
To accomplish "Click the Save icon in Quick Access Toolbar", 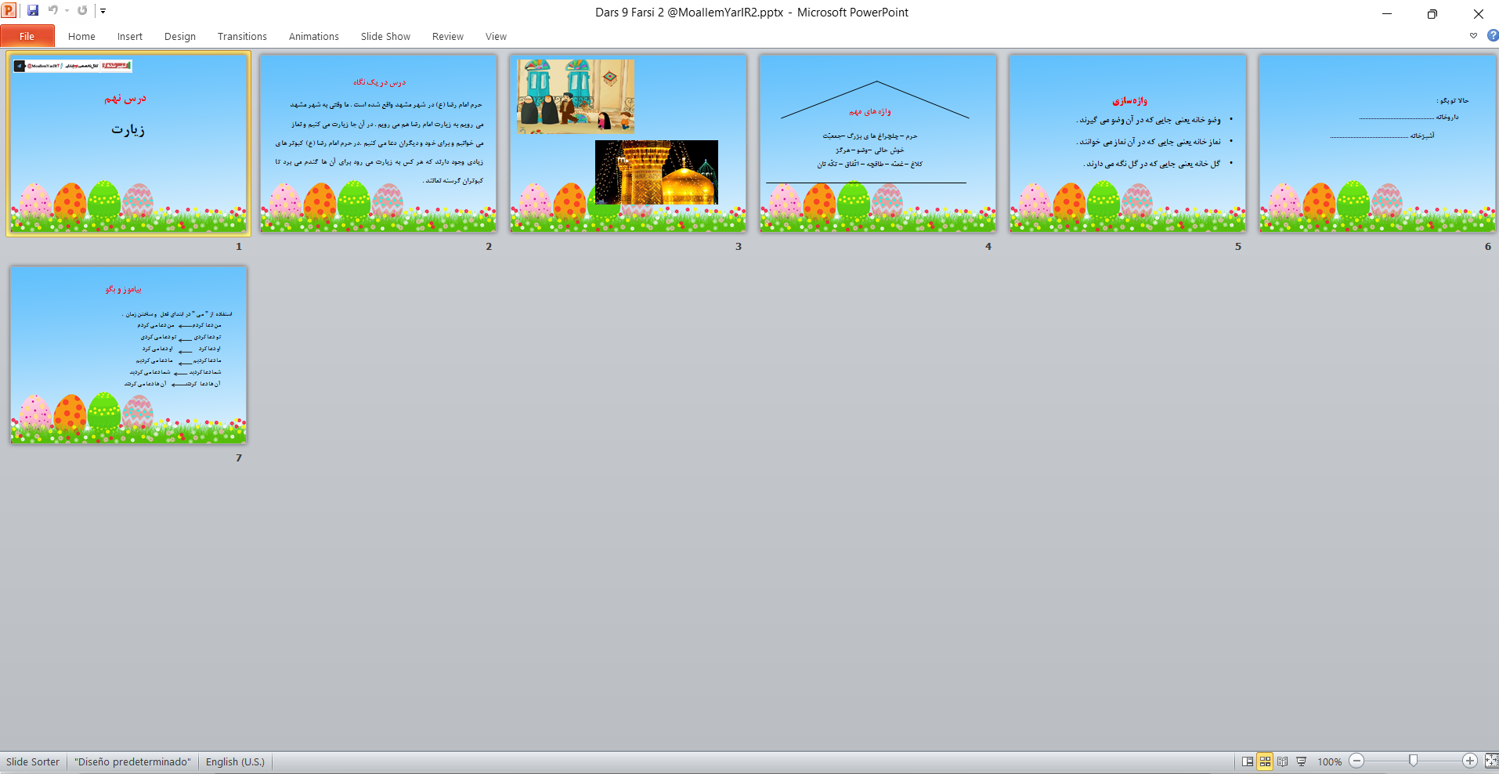I will coord(33,11).
